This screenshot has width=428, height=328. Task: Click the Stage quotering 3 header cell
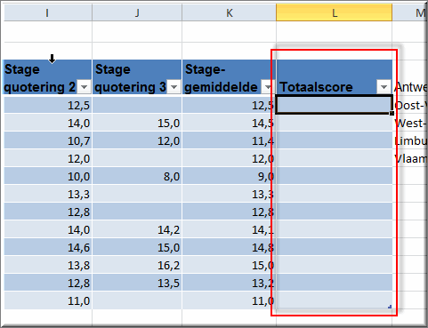[137, 77]
